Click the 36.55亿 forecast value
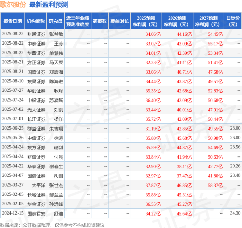The height and width of the screenshot is (228, 242). click(153, 204)
